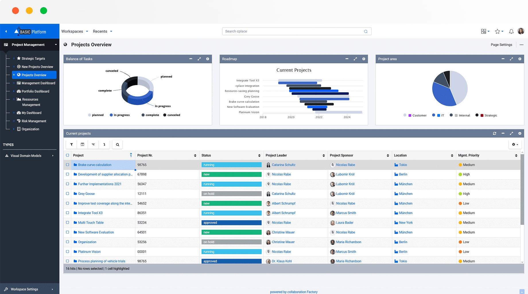Open Balance of Tasks widget settings gear
The width and height of the screenshot is (528, 294).
[207, 59]
